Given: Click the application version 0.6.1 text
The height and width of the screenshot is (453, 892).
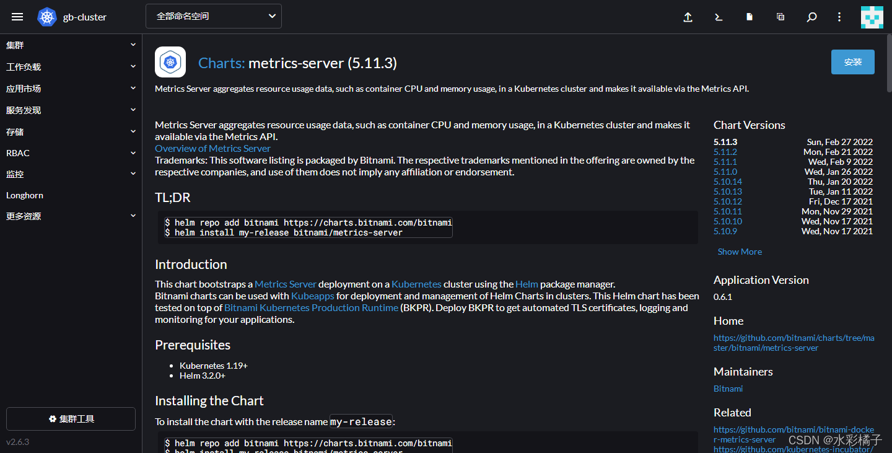Looking at the screenshot, I should point(723,297).
